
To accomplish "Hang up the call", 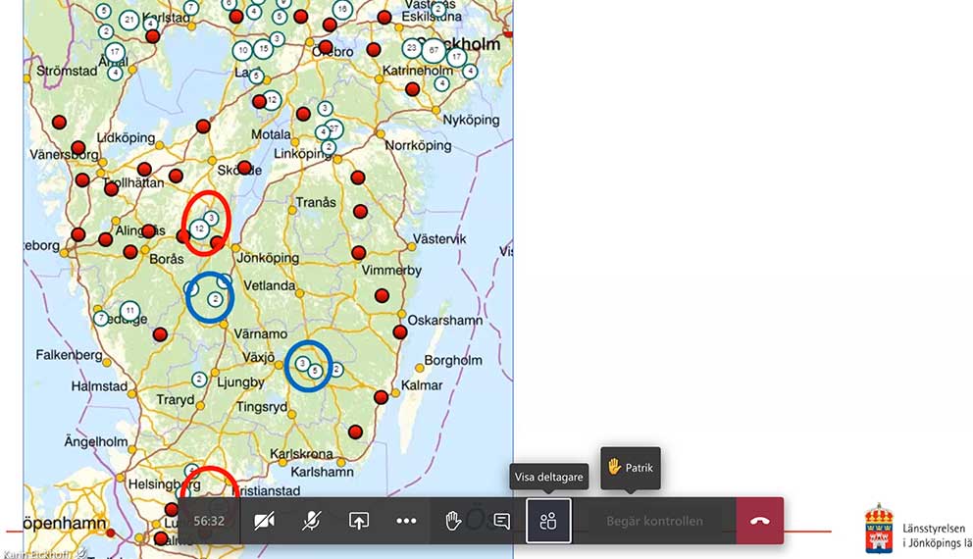I will pyautogui.click(x=760, y=521).
